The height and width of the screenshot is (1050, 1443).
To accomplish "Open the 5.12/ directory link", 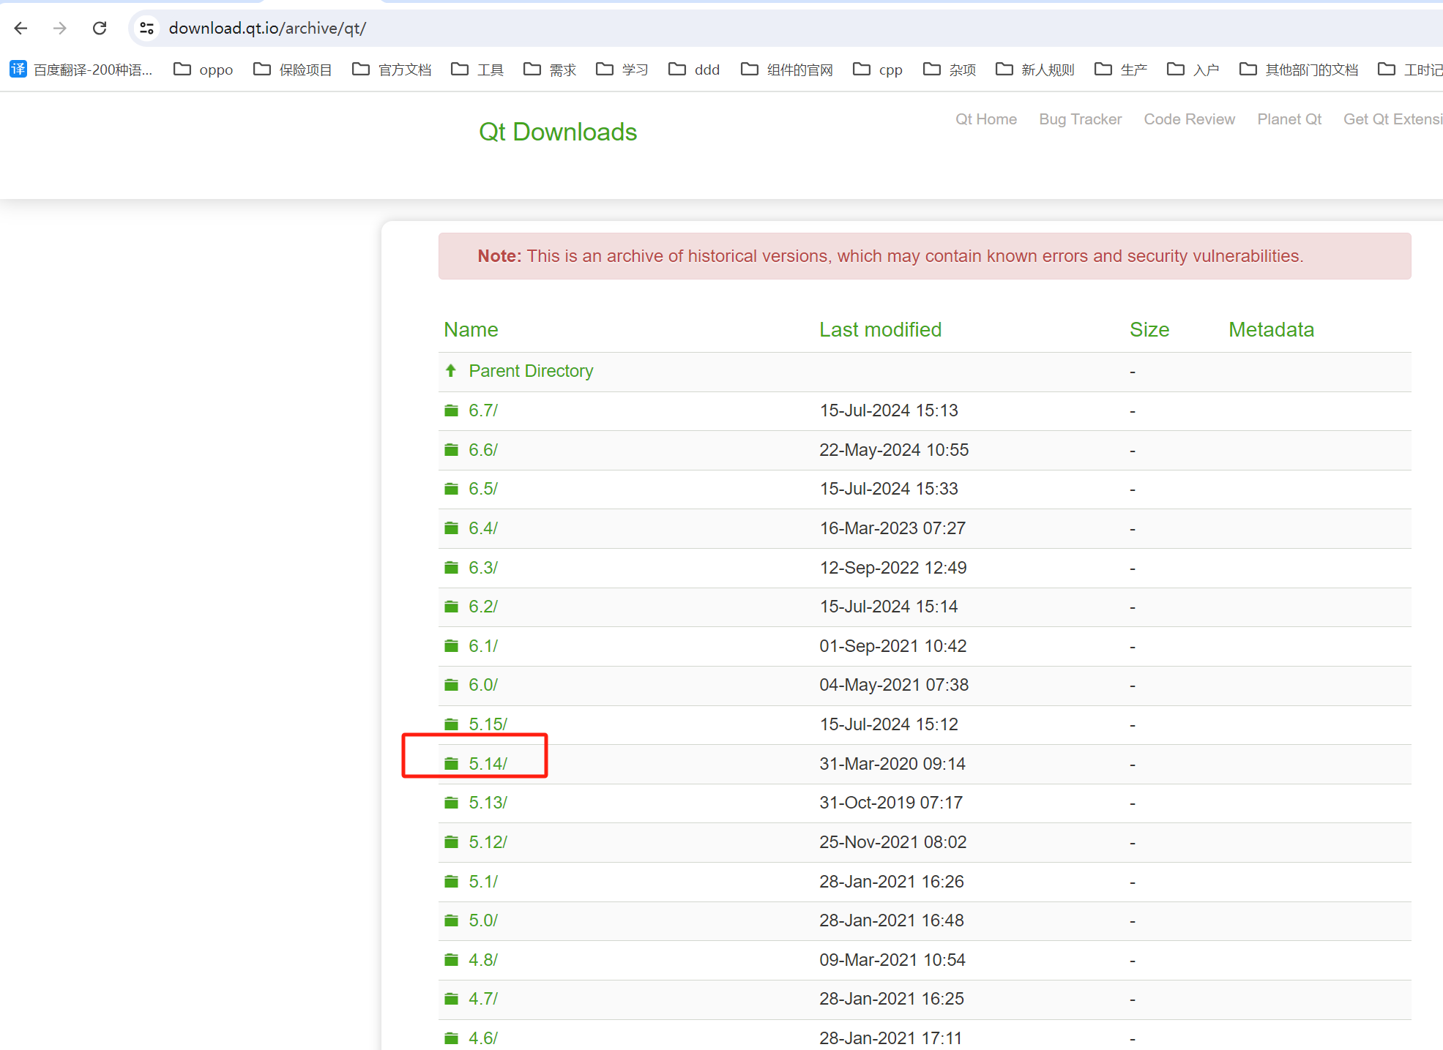I will tap(488, 842).
